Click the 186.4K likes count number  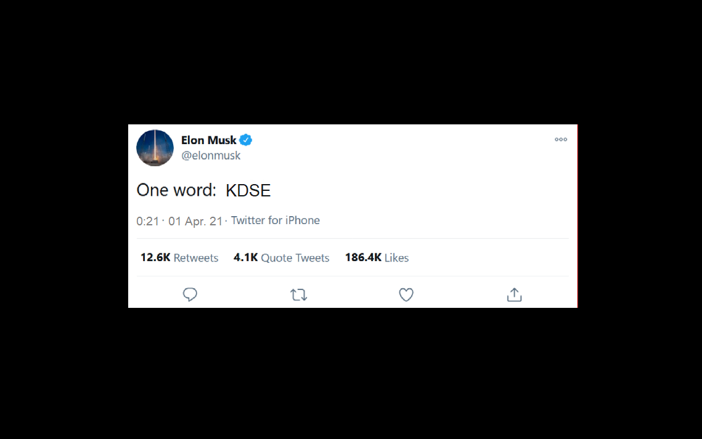tap(363, 258)
